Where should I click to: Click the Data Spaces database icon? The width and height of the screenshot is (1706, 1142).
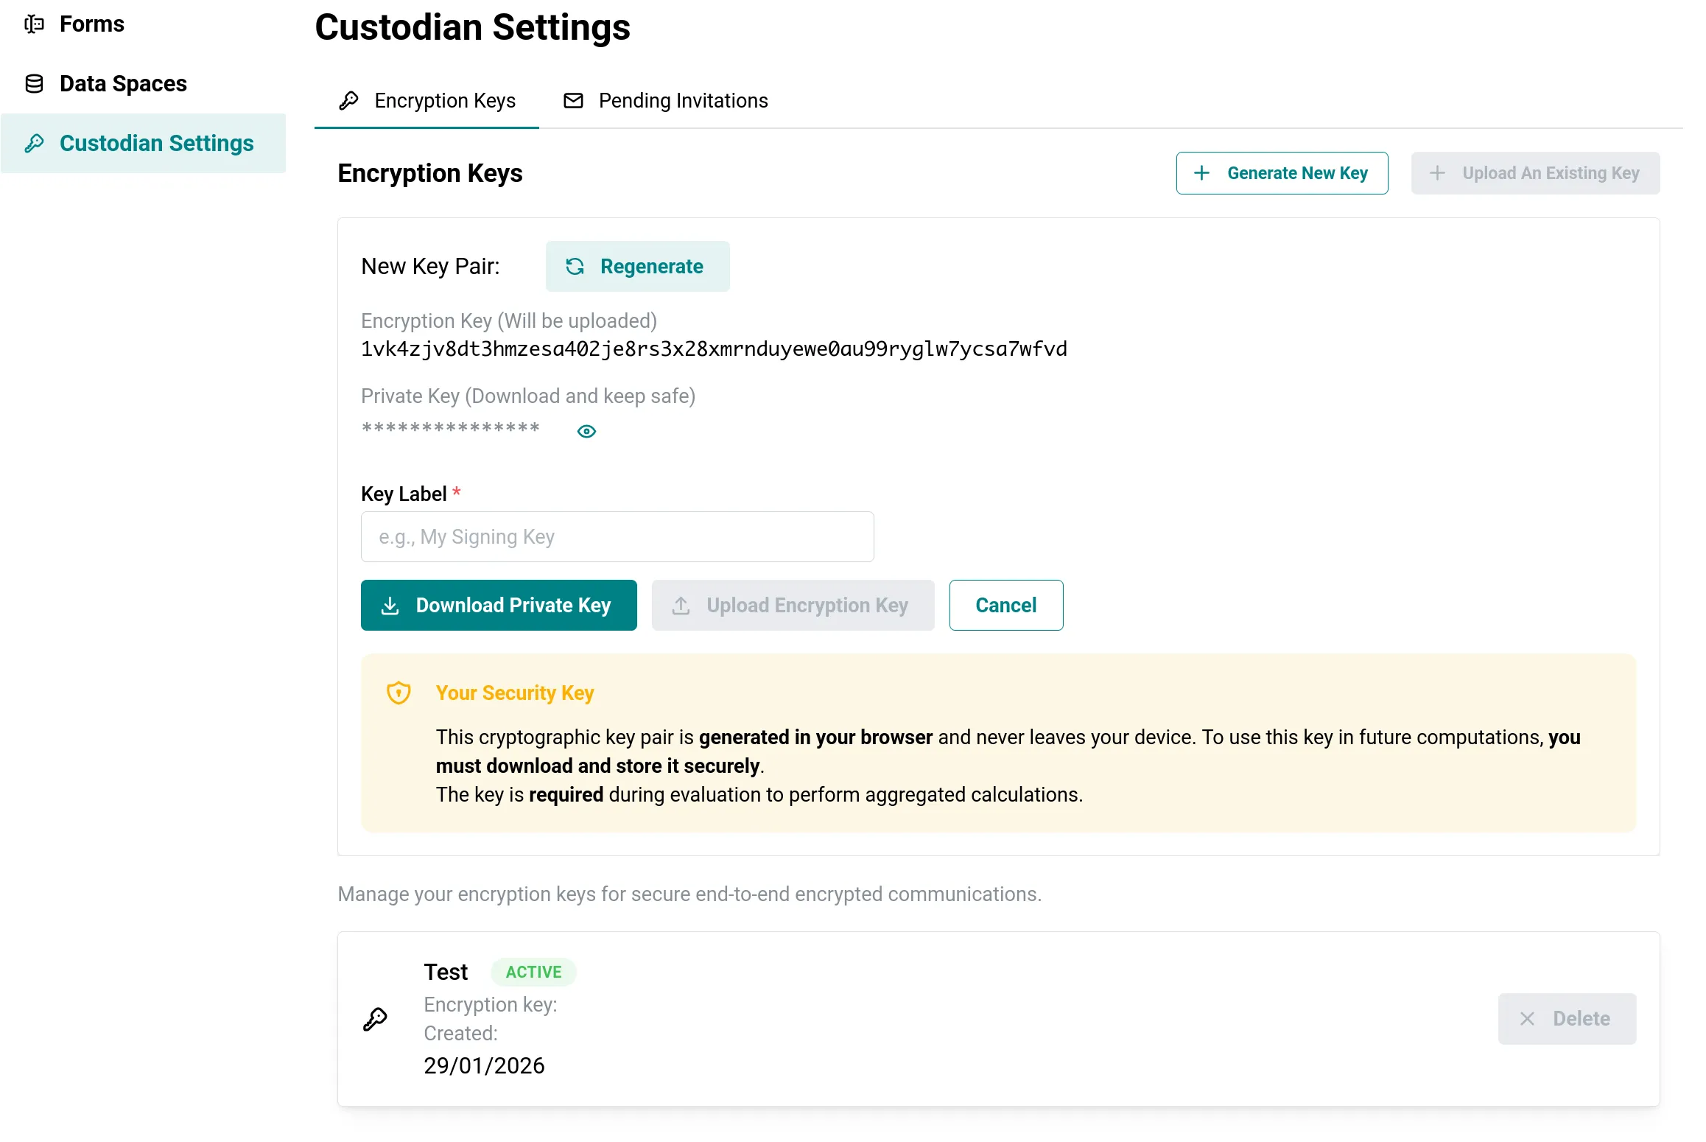tap(34, 84)
